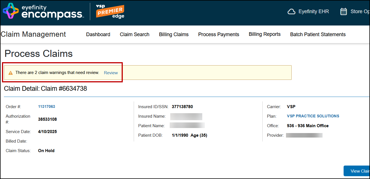The image size is (370, 179).
Task: Click the Store Operations calendar icon
Action: [x=344, y=11]
